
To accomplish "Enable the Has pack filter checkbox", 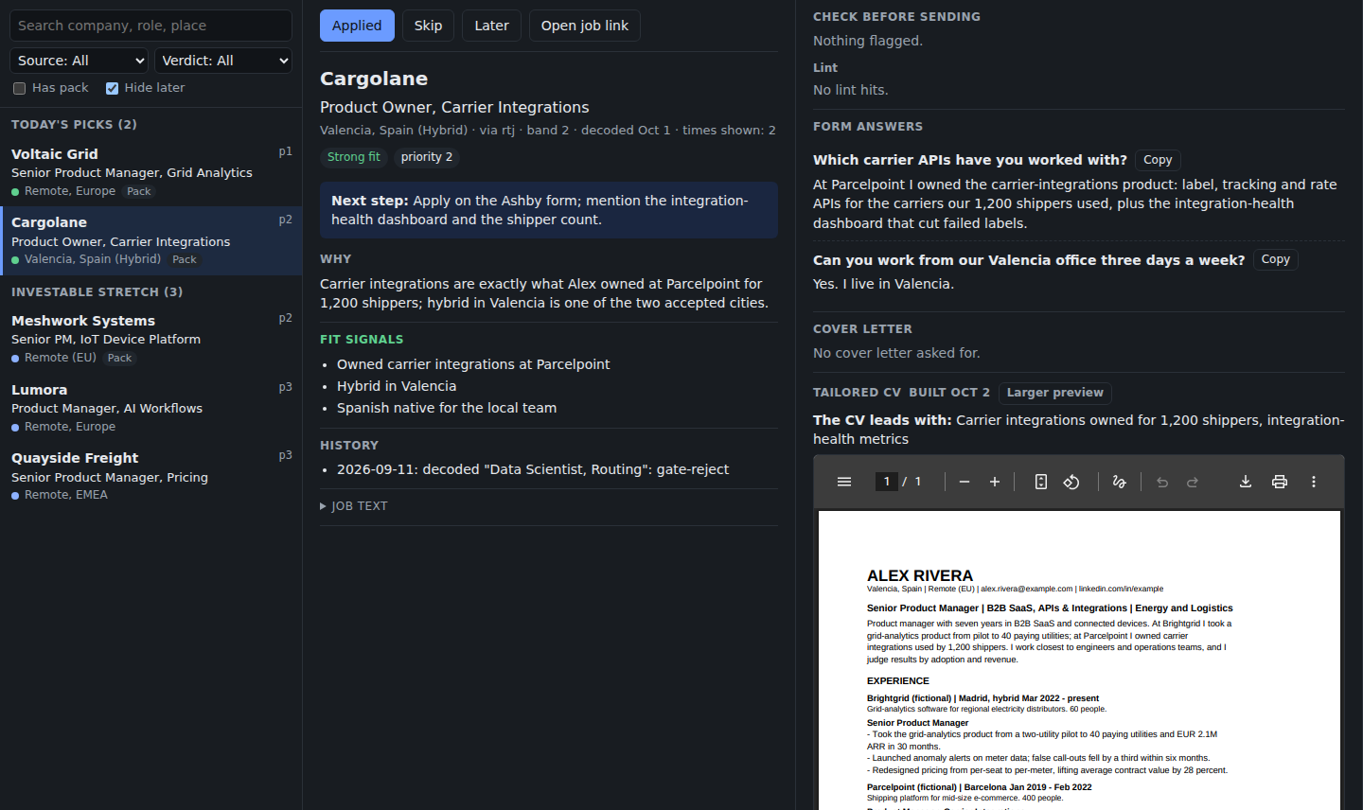I will (19, 88).
